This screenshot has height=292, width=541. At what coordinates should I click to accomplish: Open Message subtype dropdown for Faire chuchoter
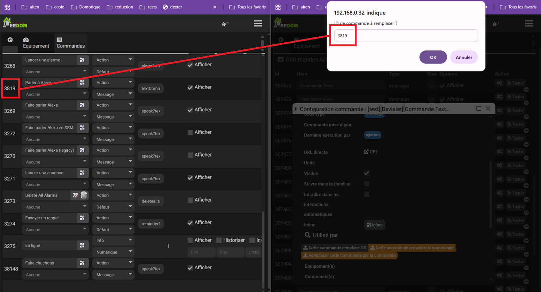tap(113, 275)
